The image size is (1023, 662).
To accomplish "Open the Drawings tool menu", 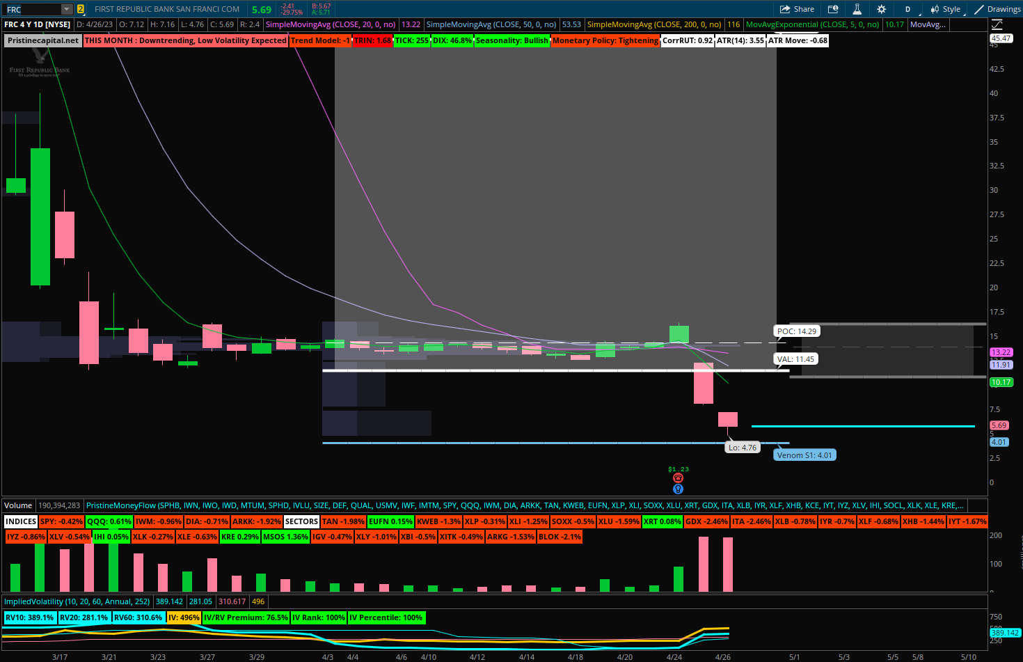I will pyautogui.click(x=997, y=9).
